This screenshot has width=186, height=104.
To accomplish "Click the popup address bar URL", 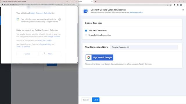I will point(40,4).
